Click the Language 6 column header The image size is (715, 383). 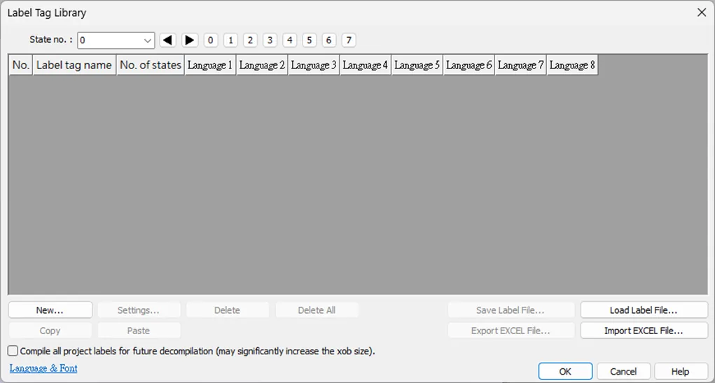click(x=468, y=65)
